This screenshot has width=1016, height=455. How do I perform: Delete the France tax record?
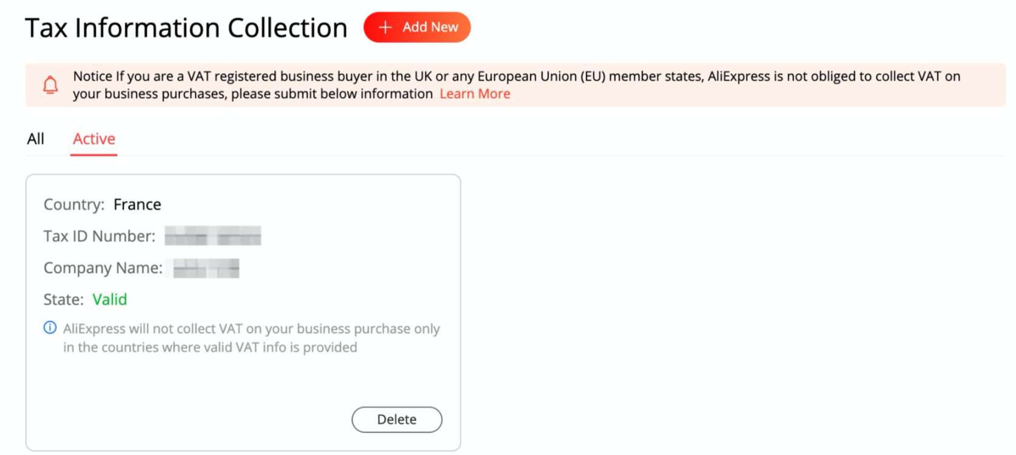397,420
